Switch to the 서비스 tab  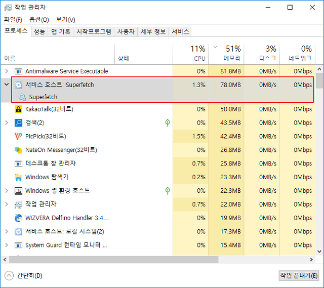click(180, 32)
